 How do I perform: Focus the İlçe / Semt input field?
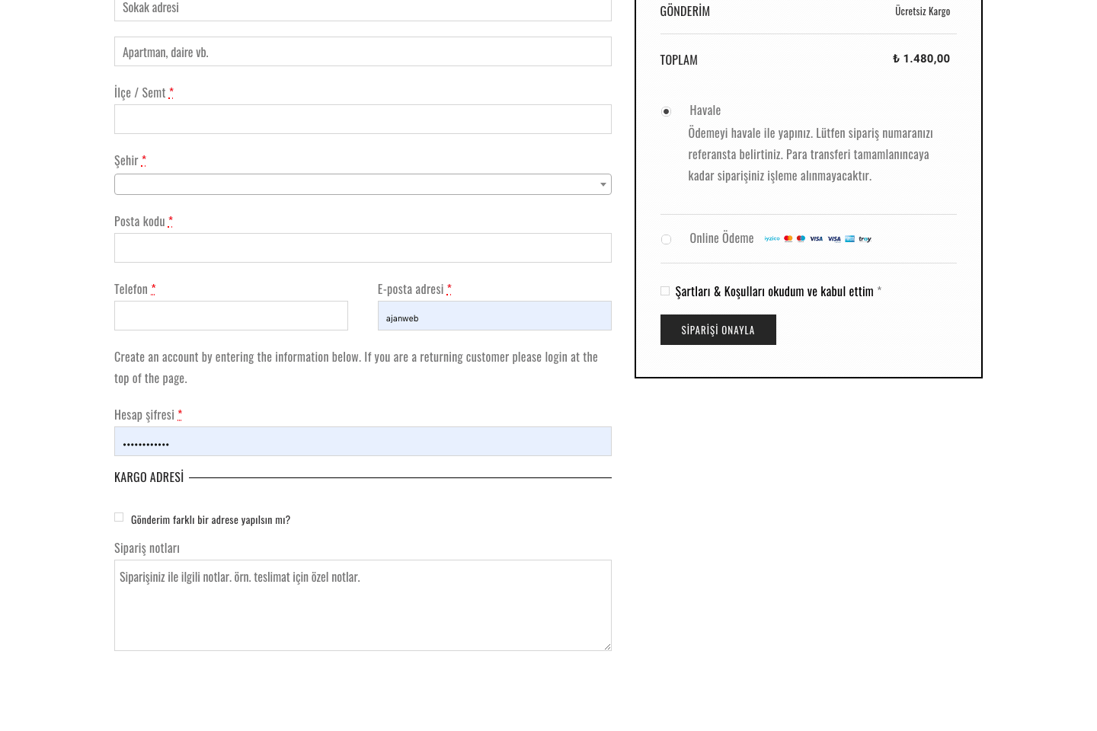tap(363, 120)
